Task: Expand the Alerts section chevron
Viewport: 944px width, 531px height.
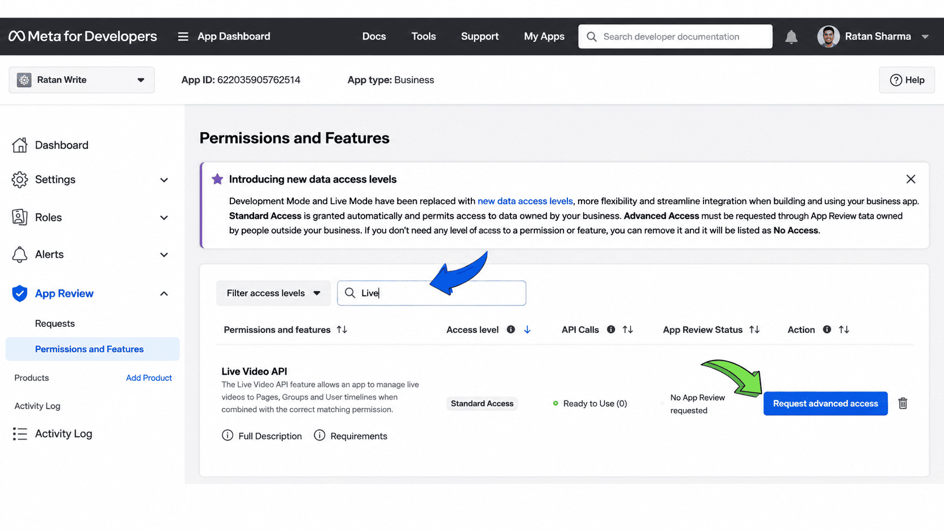Action: coord(164,255)
